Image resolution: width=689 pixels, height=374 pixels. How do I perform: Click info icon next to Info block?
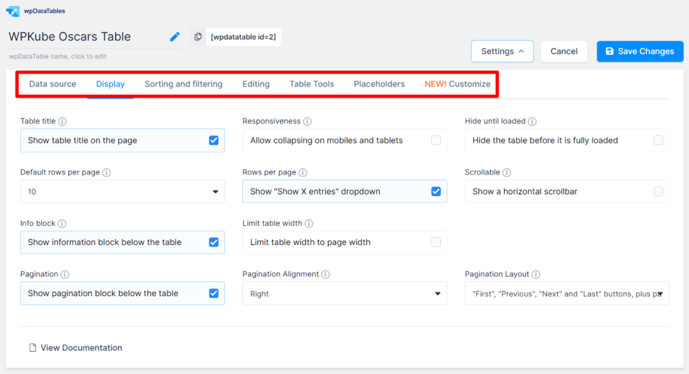[62, 224]
